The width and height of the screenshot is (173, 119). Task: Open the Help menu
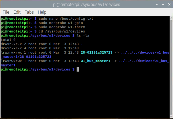(42, 12)
